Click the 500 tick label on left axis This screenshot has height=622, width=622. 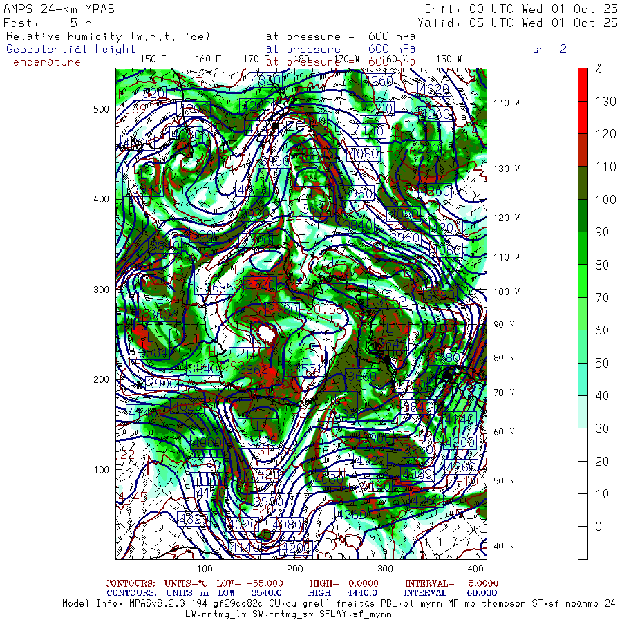101,109
